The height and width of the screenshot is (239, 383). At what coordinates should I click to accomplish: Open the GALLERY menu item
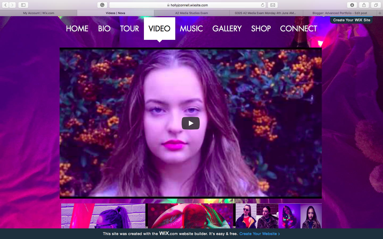tap(227, 28)
